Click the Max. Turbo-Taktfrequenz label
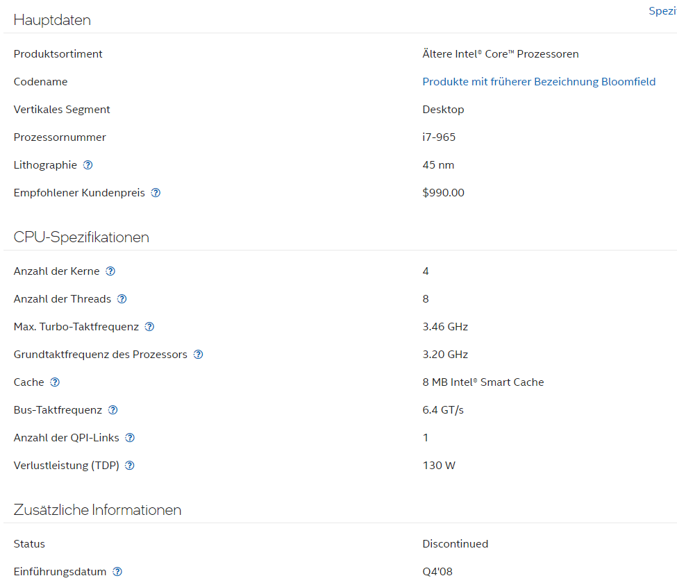Viewport: 677px width, 585px height. click(76, 327)
